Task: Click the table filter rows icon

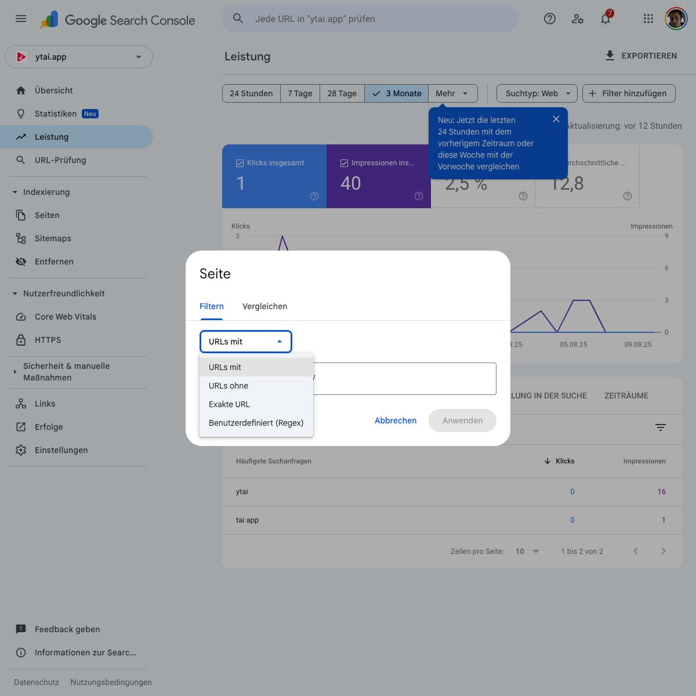Action: [660, 427]
